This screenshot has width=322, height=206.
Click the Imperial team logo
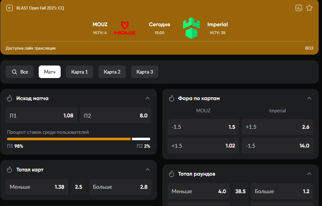[191, 28]
